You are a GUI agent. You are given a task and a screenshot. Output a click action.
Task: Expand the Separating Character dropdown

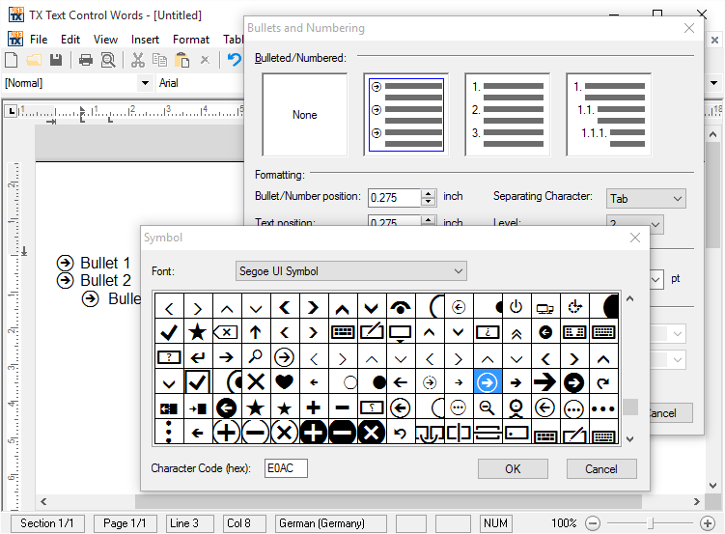coord(646,199)
